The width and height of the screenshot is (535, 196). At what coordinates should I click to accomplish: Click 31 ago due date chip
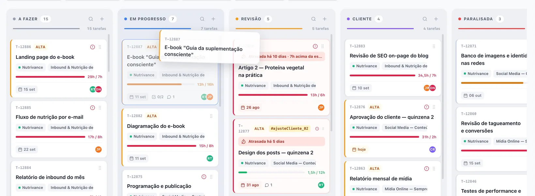[250, 185]
